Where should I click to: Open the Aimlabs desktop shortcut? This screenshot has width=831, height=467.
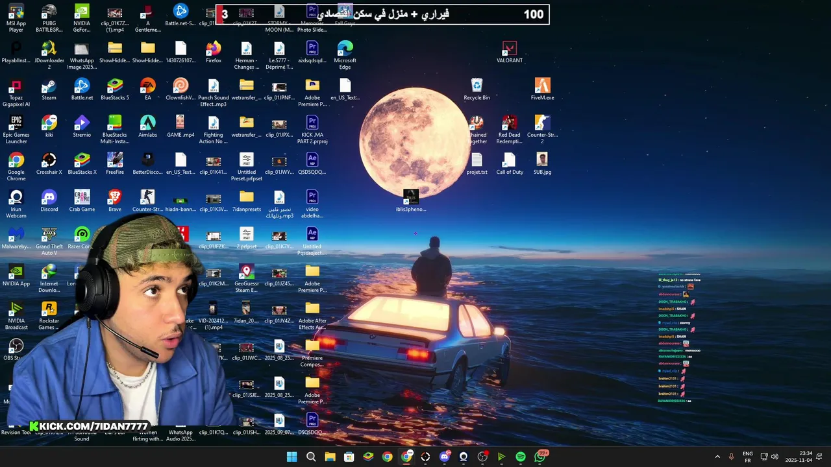147,126
